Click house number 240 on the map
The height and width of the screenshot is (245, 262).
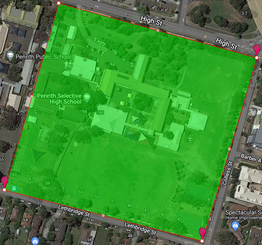100,112
